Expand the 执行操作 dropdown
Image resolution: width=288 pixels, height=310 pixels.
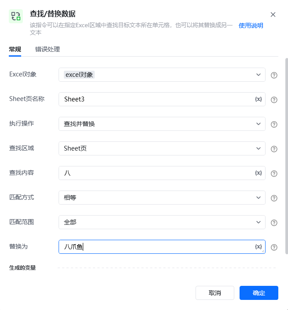coord(162,124)
